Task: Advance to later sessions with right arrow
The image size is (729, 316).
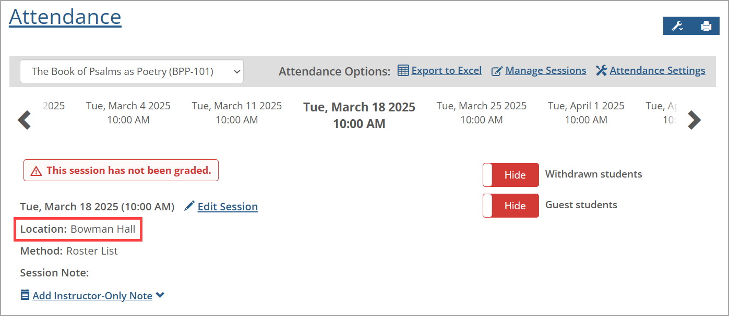Action: (x=694, y=120)
